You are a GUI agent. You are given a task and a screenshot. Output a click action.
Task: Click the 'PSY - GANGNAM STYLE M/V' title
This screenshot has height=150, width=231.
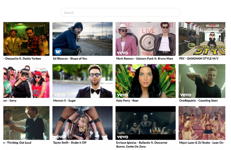[x=199, y=59]
